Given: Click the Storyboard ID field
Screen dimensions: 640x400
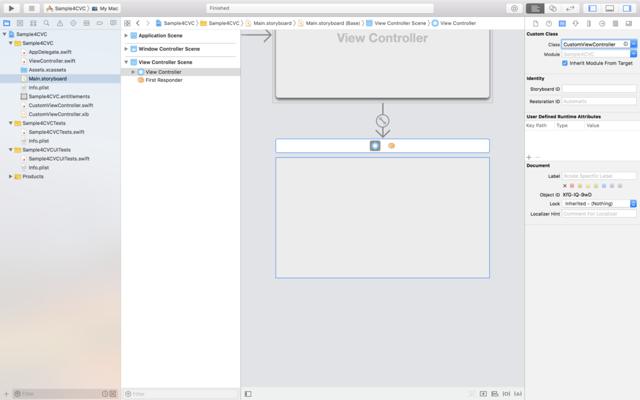Looking at the screenshot, I should pyautogui.click(x=599, y=89).
